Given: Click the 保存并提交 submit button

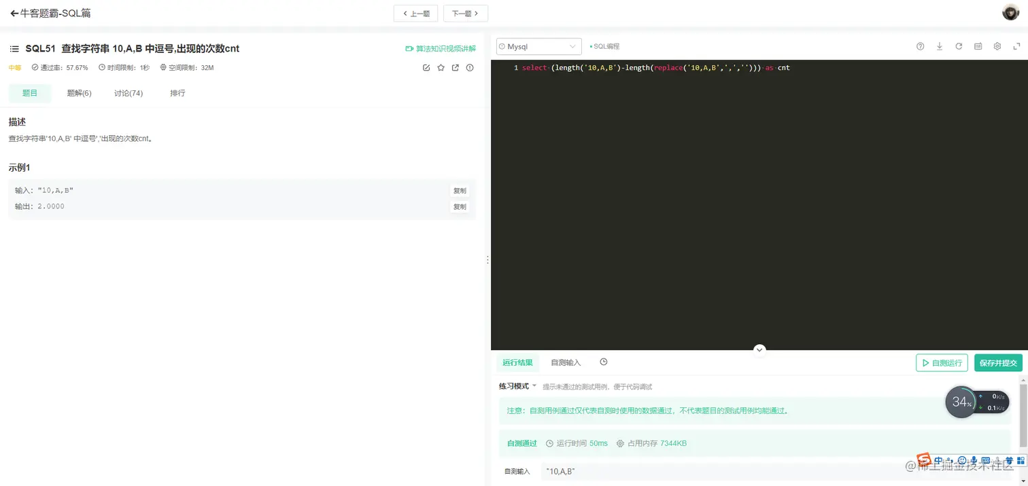Looking at the screenshot, I should coord(998,362).
